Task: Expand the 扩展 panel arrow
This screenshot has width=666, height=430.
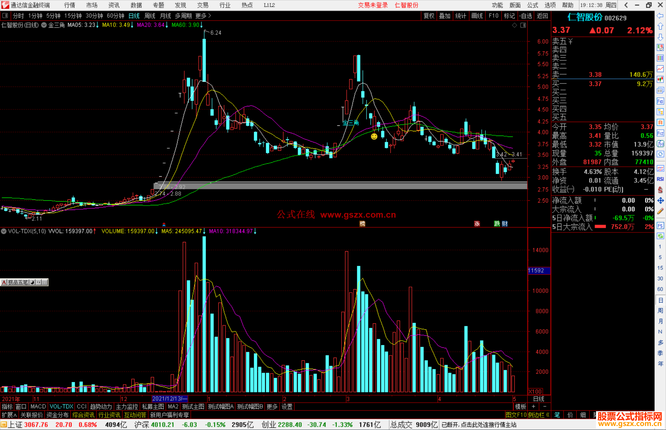Action: coord(9,415)
